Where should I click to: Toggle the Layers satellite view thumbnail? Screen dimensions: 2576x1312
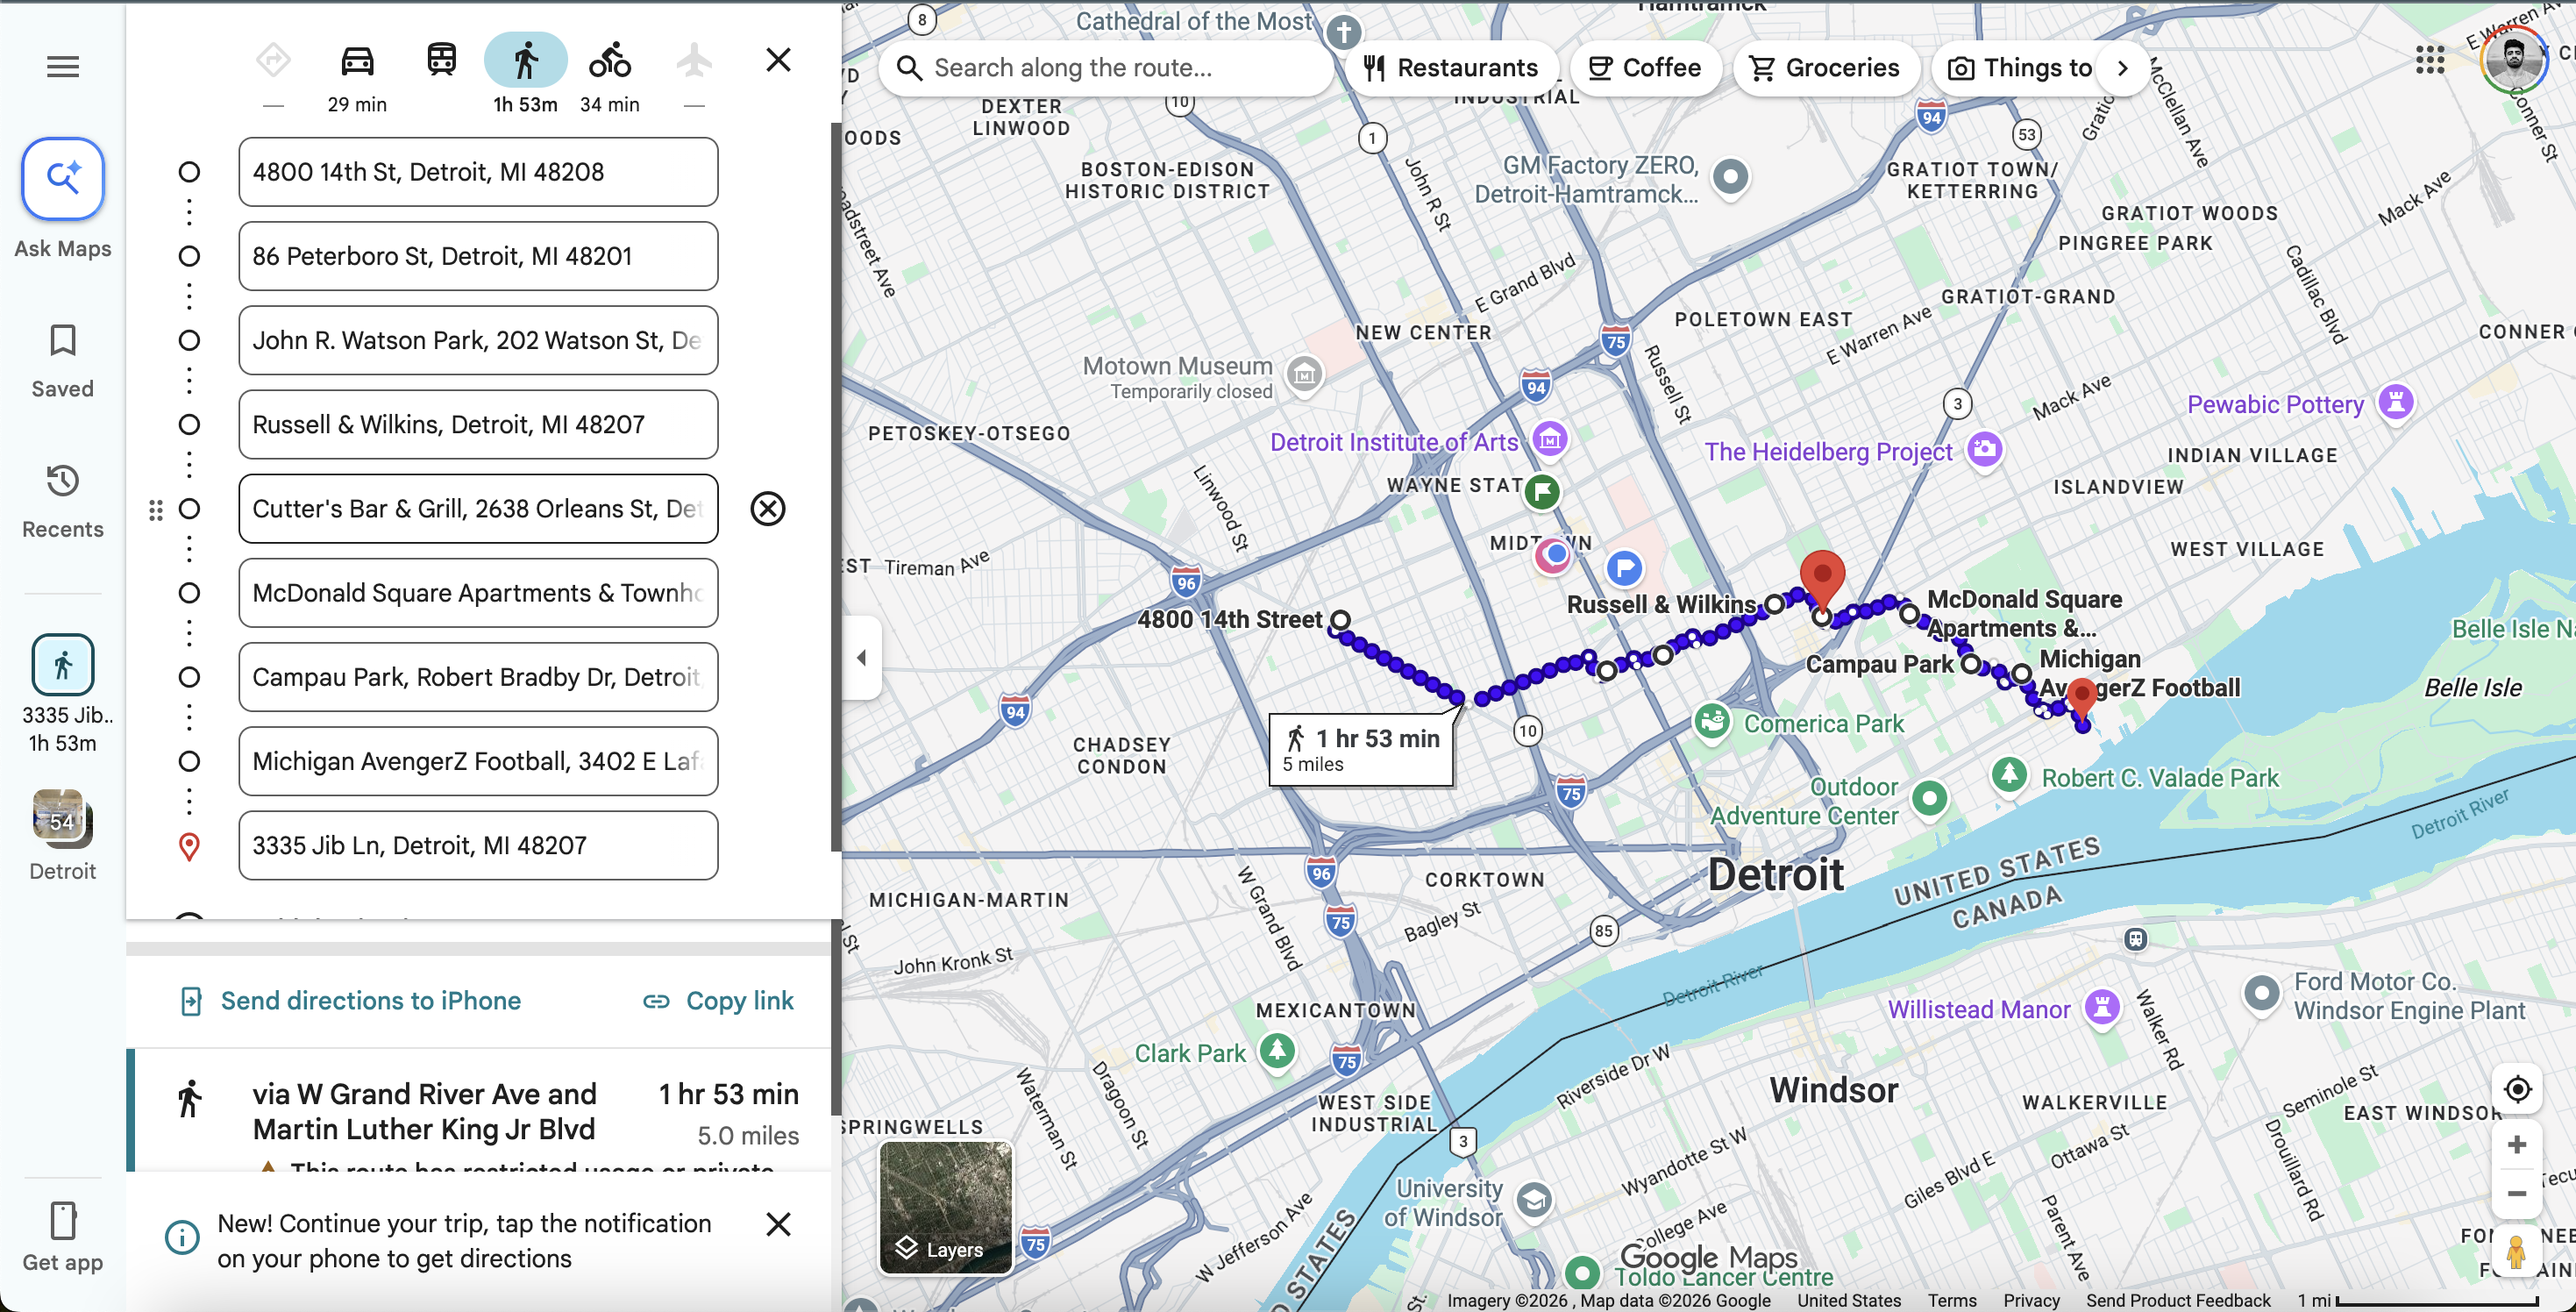(x=945, y=1207)
